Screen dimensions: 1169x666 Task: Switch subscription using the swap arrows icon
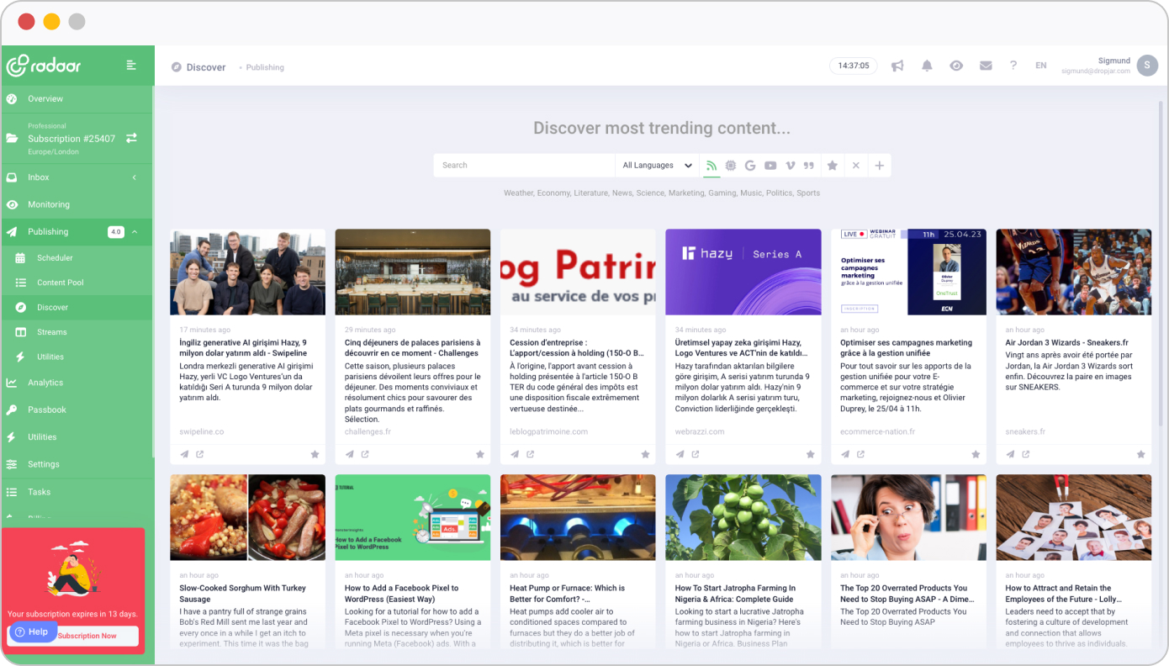tap(131, 138)
